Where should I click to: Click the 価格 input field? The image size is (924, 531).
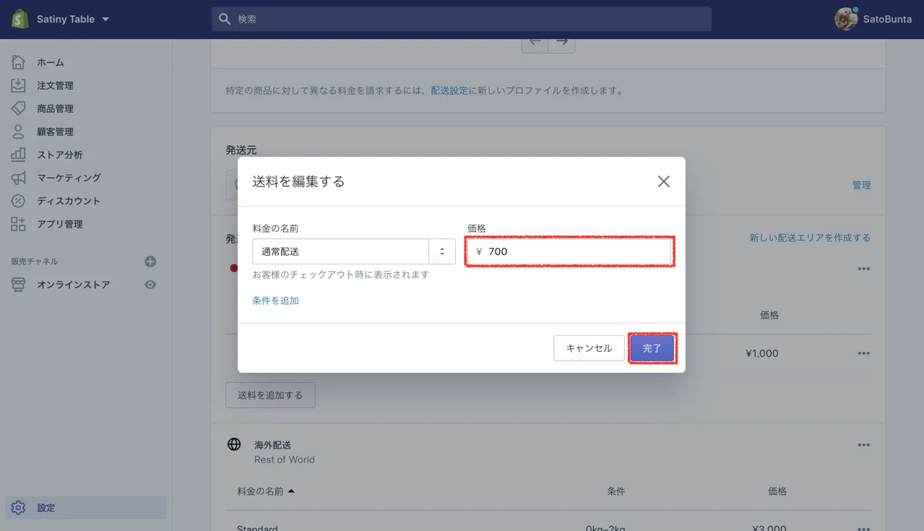click(577, 252)
